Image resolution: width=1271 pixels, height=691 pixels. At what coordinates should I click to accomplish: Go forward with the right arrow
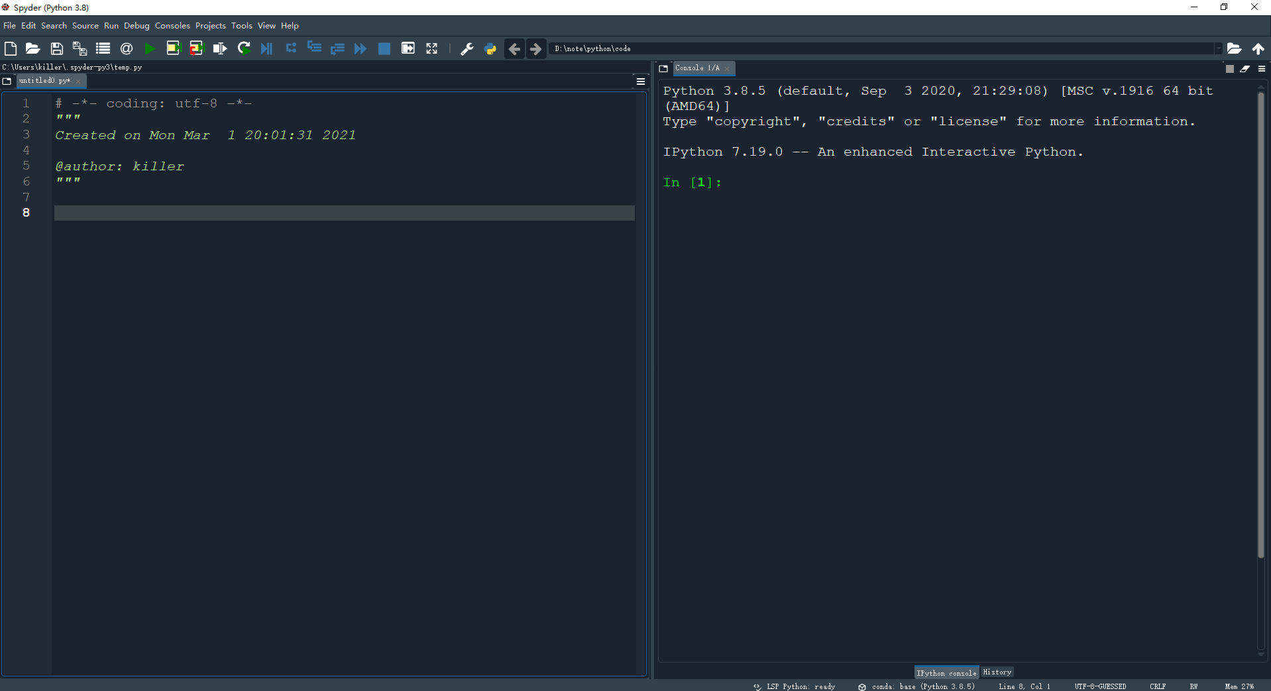[535, 48]
